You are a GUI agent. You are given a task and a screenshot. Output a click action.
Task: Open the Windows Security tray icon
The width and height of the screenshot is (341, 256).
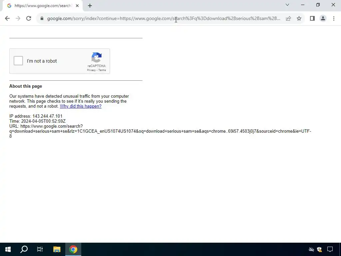(x=319, y=249)
